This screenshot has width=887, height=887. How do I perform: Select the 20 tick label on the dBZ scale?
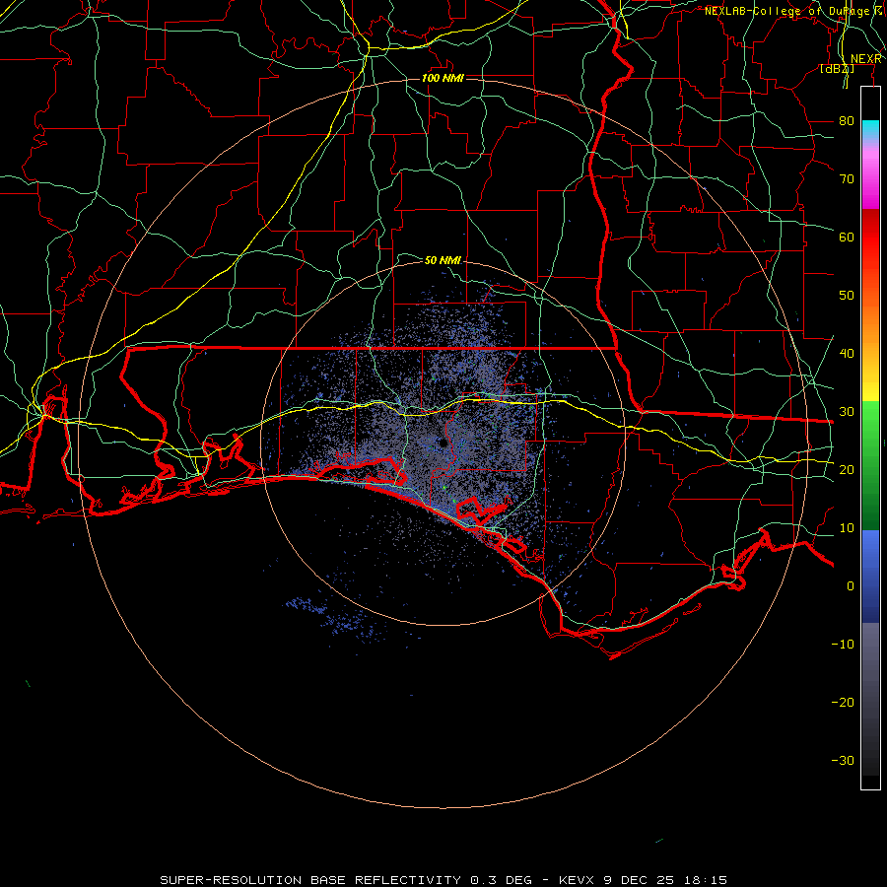pyautogui.click(x=847, y=469)
